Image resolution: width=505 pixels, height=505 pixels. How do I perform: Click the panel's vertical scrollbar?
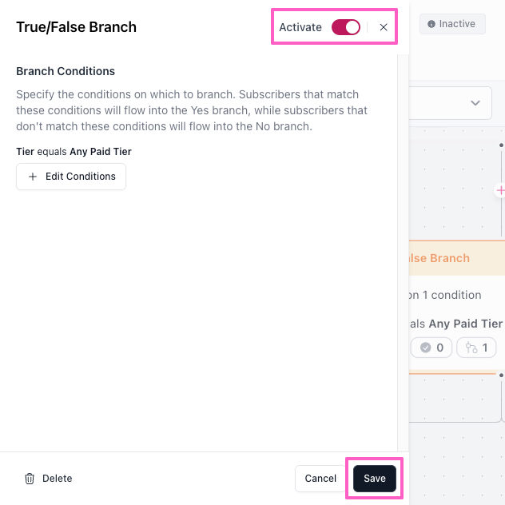click(x=397, y=252)
